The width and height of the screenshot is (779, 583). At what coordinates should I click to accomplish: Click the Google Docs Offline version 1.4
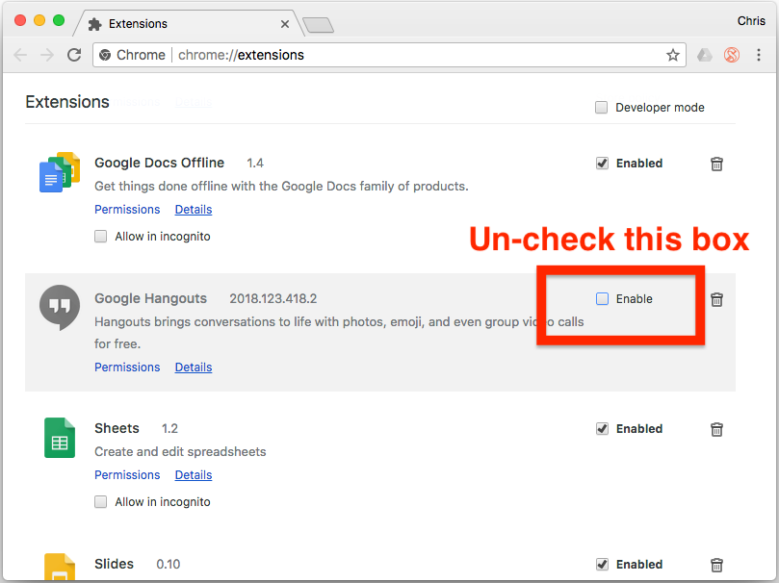pyautogui.click(x=255, y=164)
